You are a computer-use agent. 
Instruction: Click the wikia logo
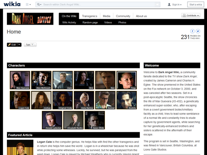tap(12, 4)
